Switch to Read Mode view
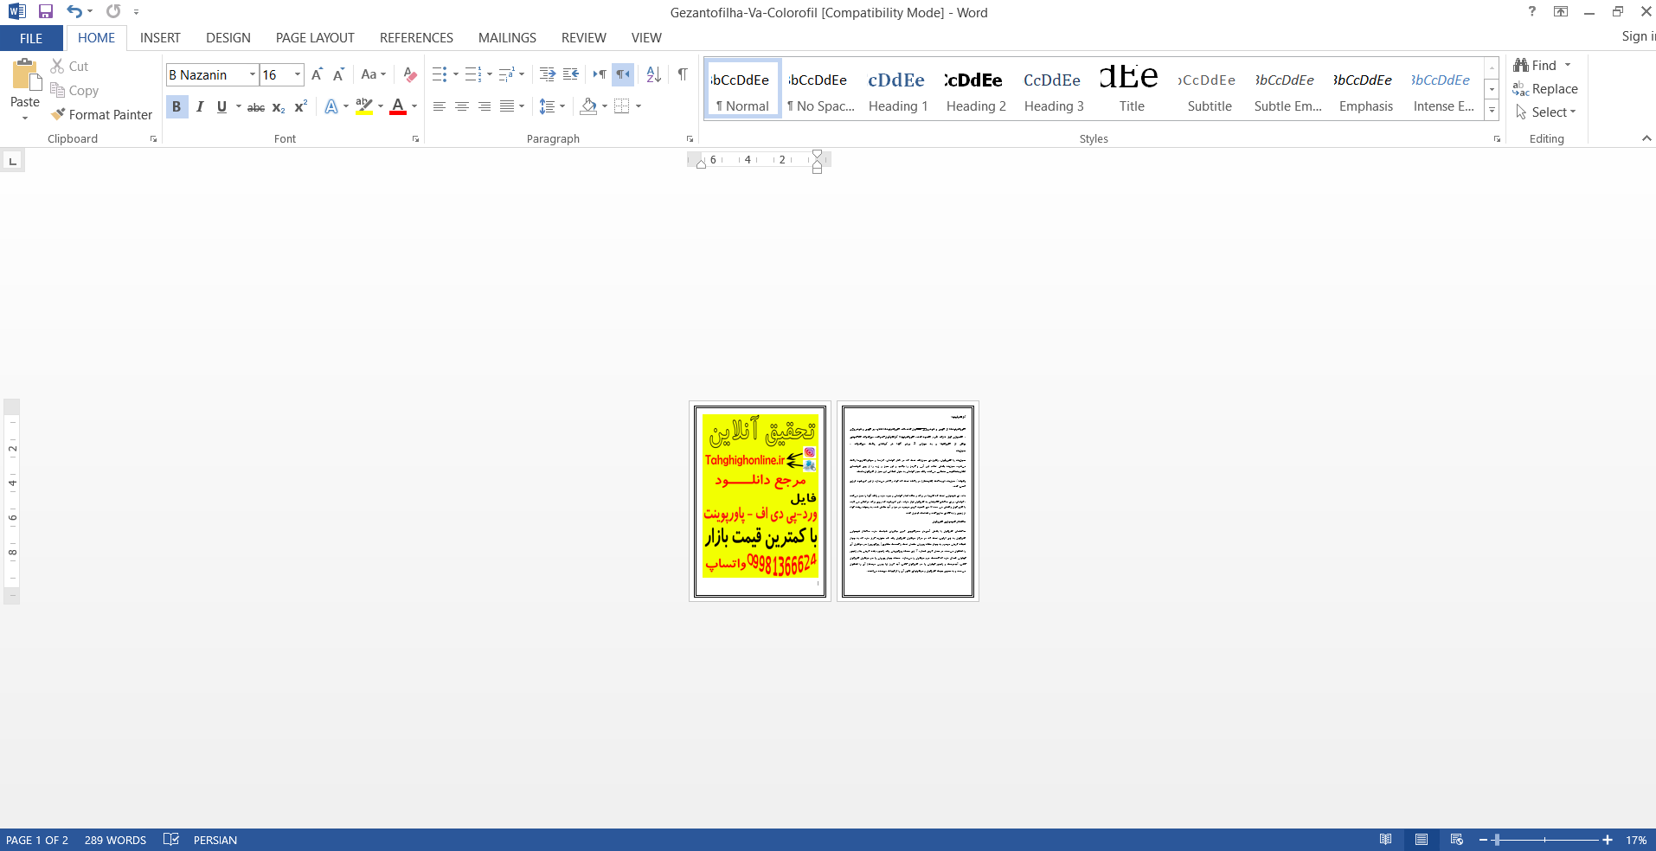Screen dimensions: 1656x851 1386,840
